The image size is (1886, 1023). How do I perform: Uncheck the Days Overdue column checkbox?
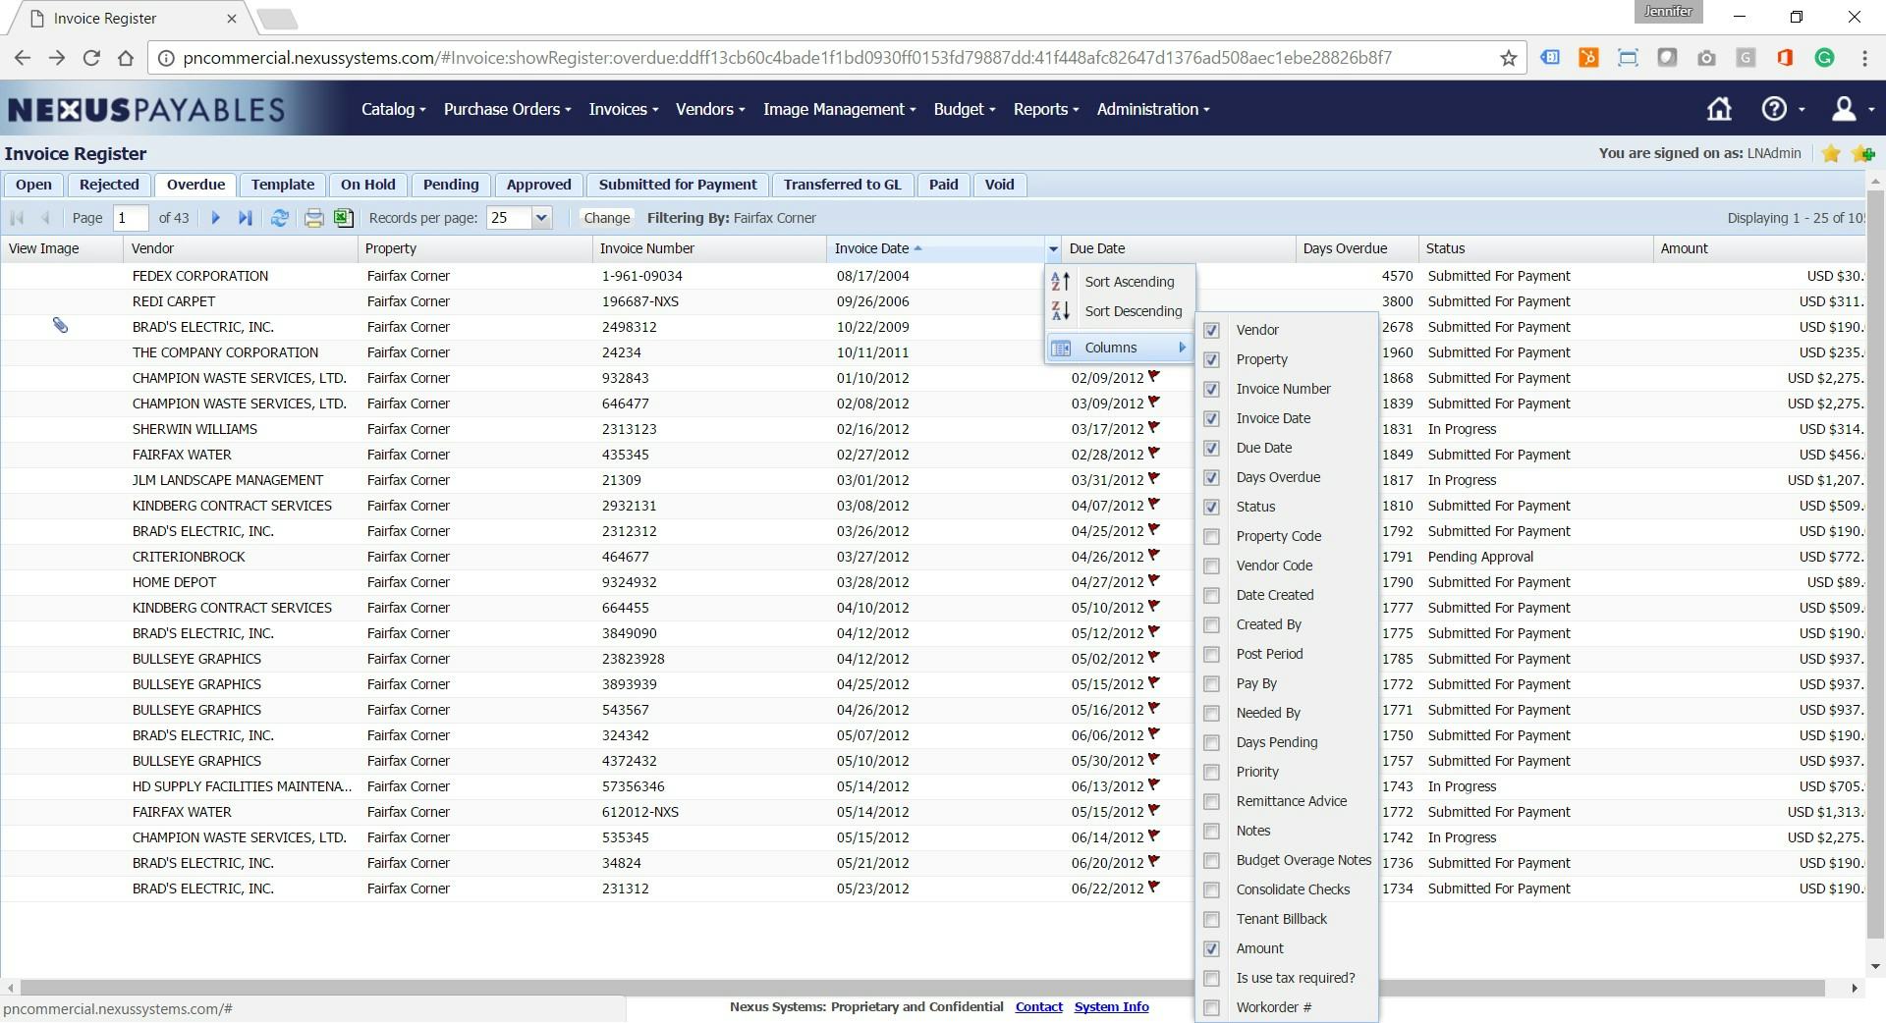coord(1211,478)
